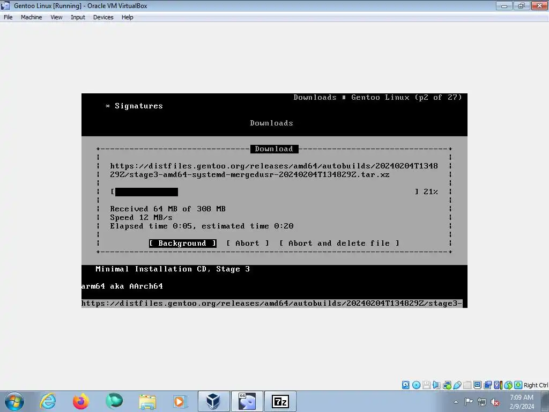The image size is (549, 412).
Task: Click the CPU virtualization 'V' indicator icon
Action: pyautogui.click(x=498, y=385)
